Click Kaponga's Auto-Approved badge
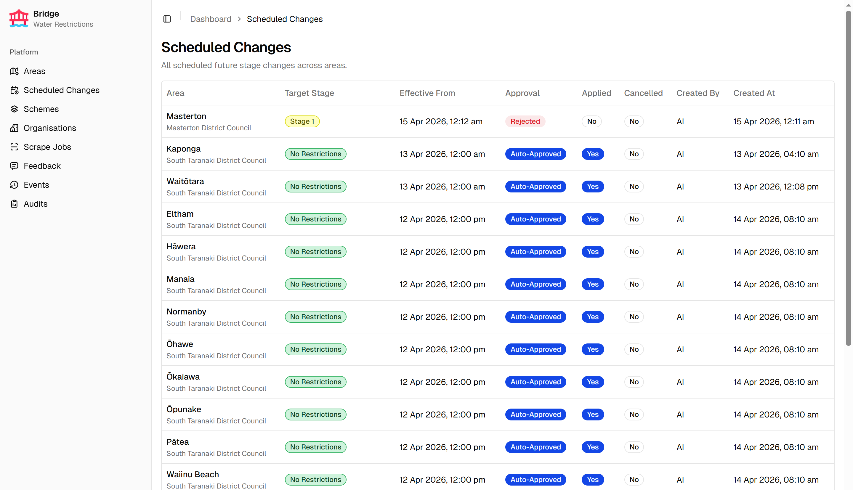 (x=535, y=154)
